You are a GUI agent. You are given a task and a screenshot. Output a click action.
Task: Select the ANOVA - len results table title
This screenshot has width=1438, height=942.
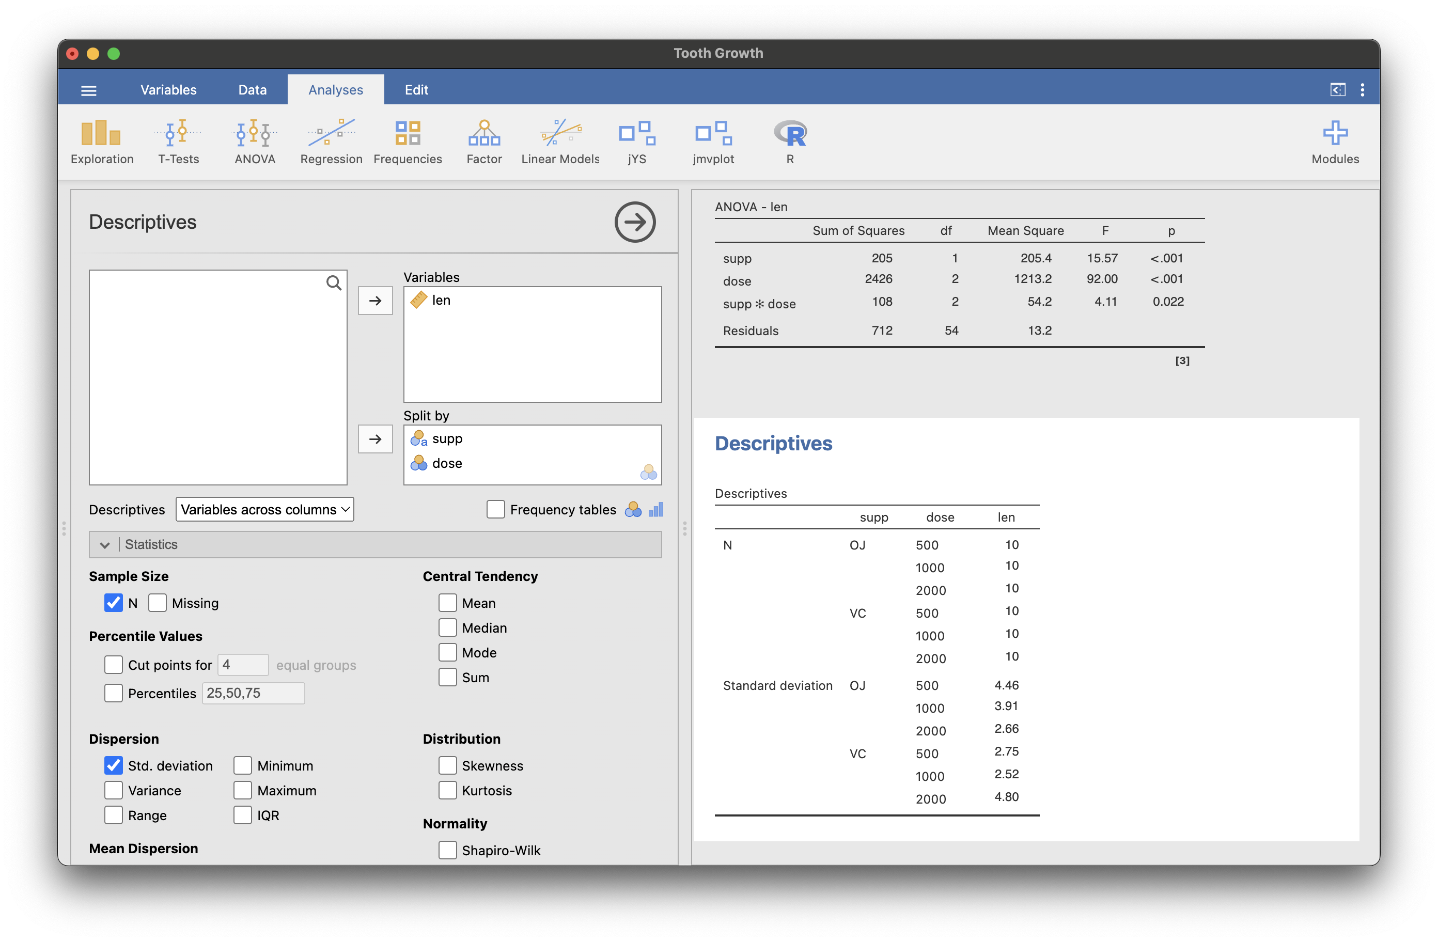point(751,207)
